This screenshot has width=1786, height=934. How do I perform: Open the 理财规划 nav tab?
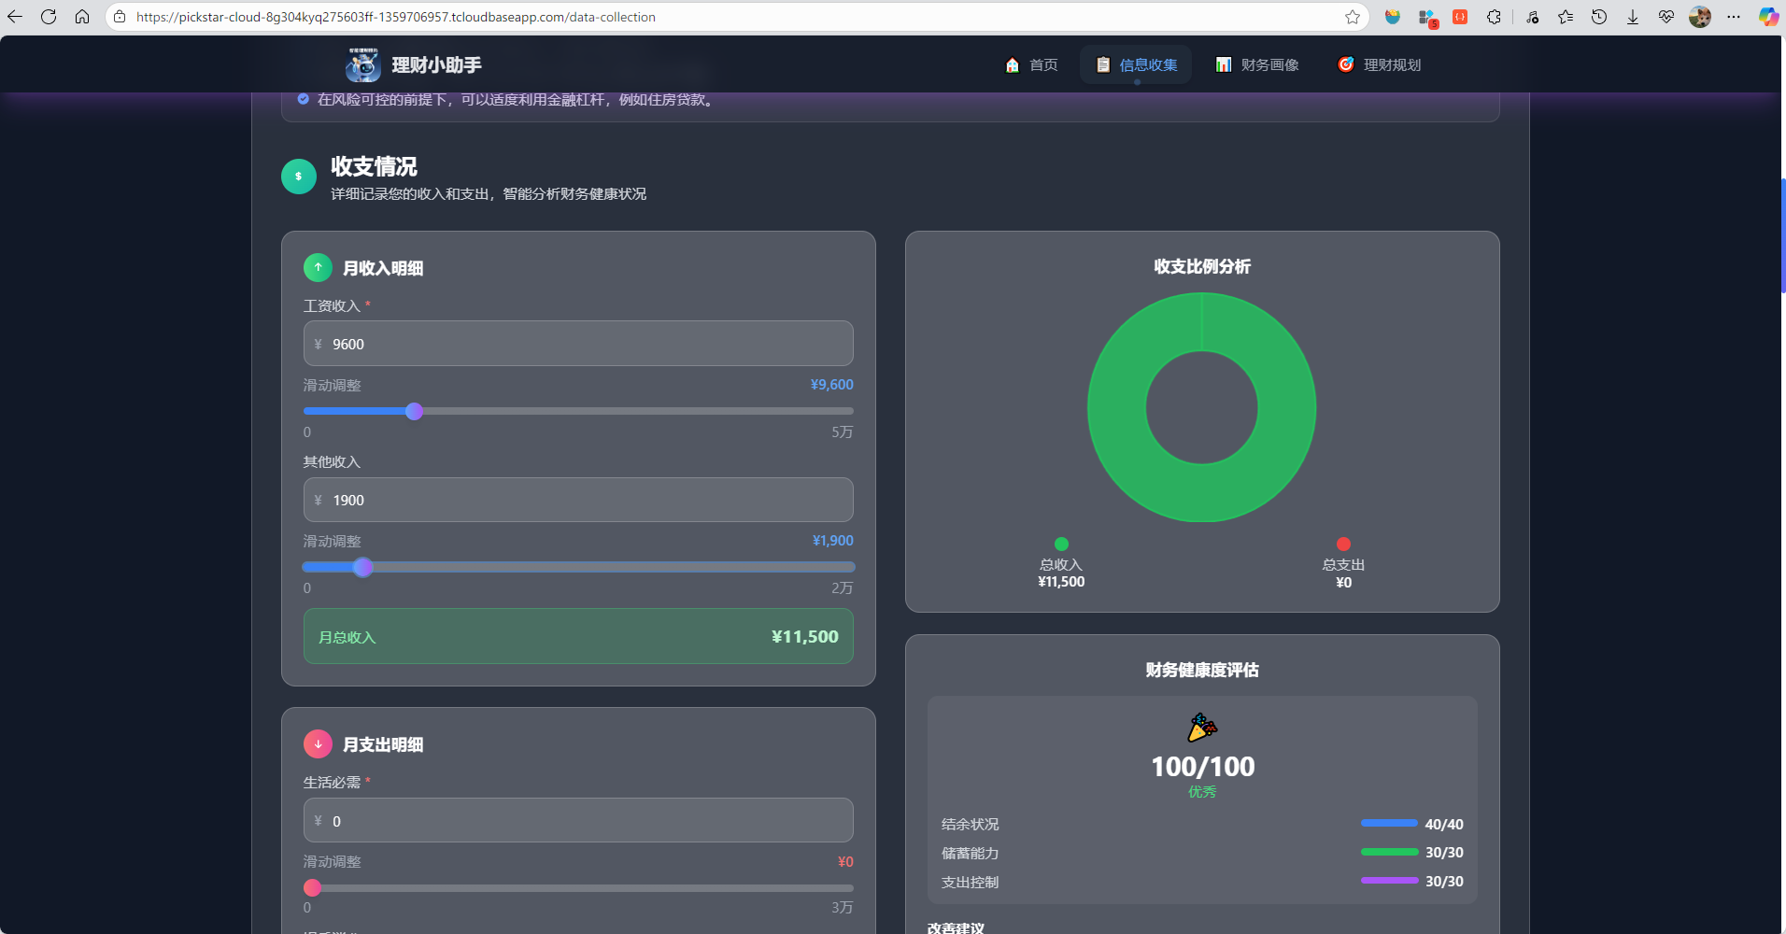[x=1380, y=64]
